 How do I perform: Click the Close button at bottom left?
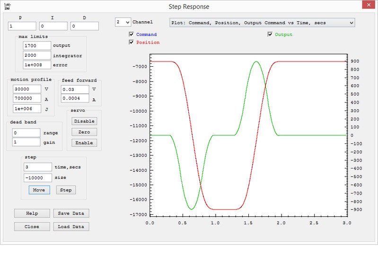point(32,227)
